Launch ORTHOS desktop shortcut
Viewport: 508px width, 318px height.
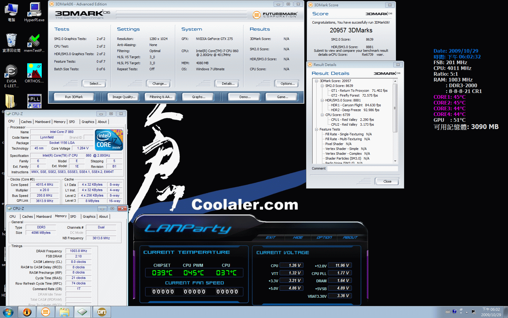pos(34,73)
